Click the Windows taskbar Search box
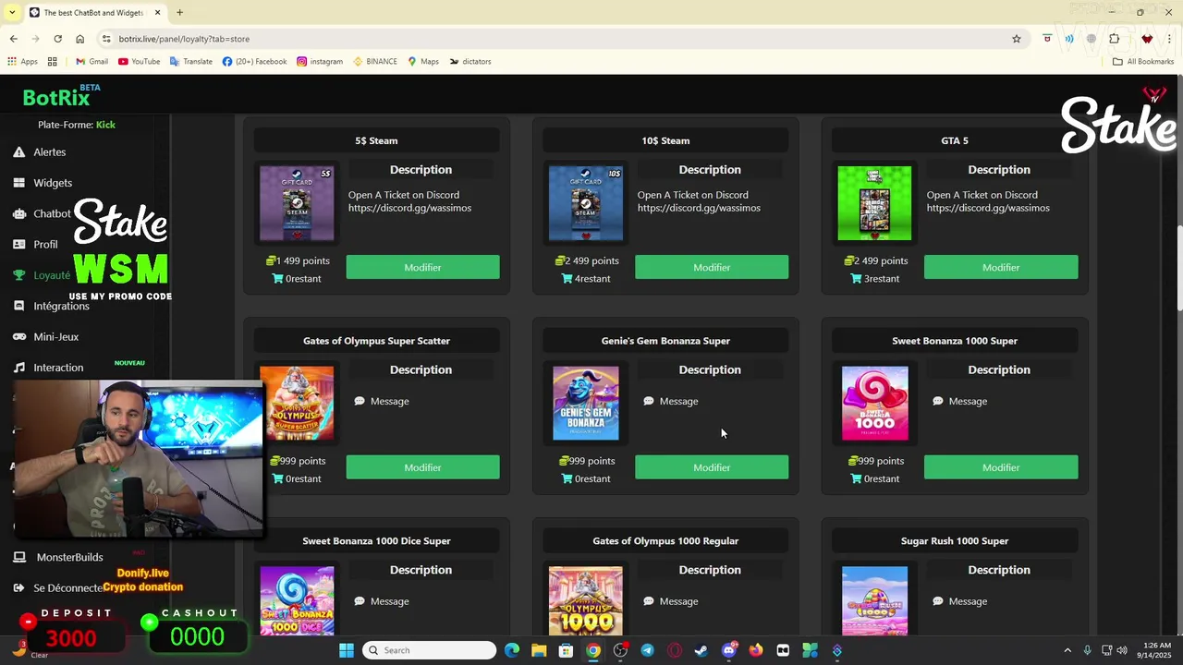The width and height of the screenshot is (1183, 665). coord(429,650)
